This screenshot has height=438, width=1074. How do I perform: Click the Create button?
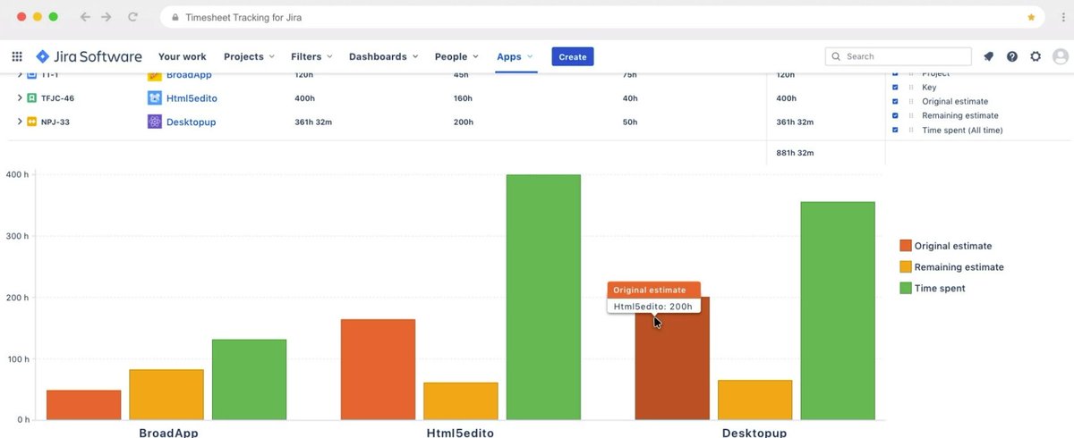(x=573, y=56)
